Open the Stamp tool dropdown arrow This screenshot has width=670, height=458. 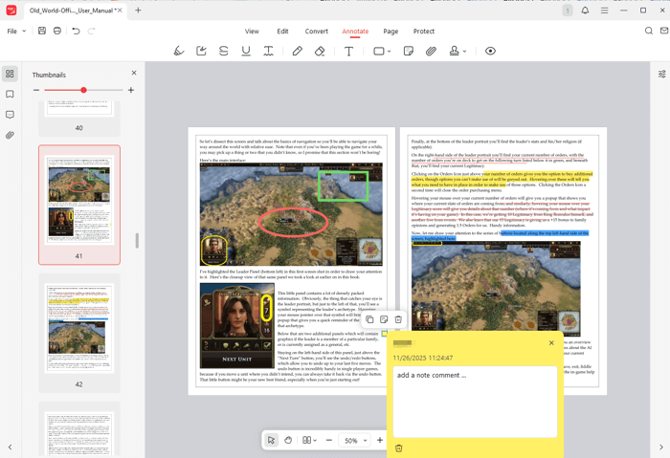coord(465,52)
